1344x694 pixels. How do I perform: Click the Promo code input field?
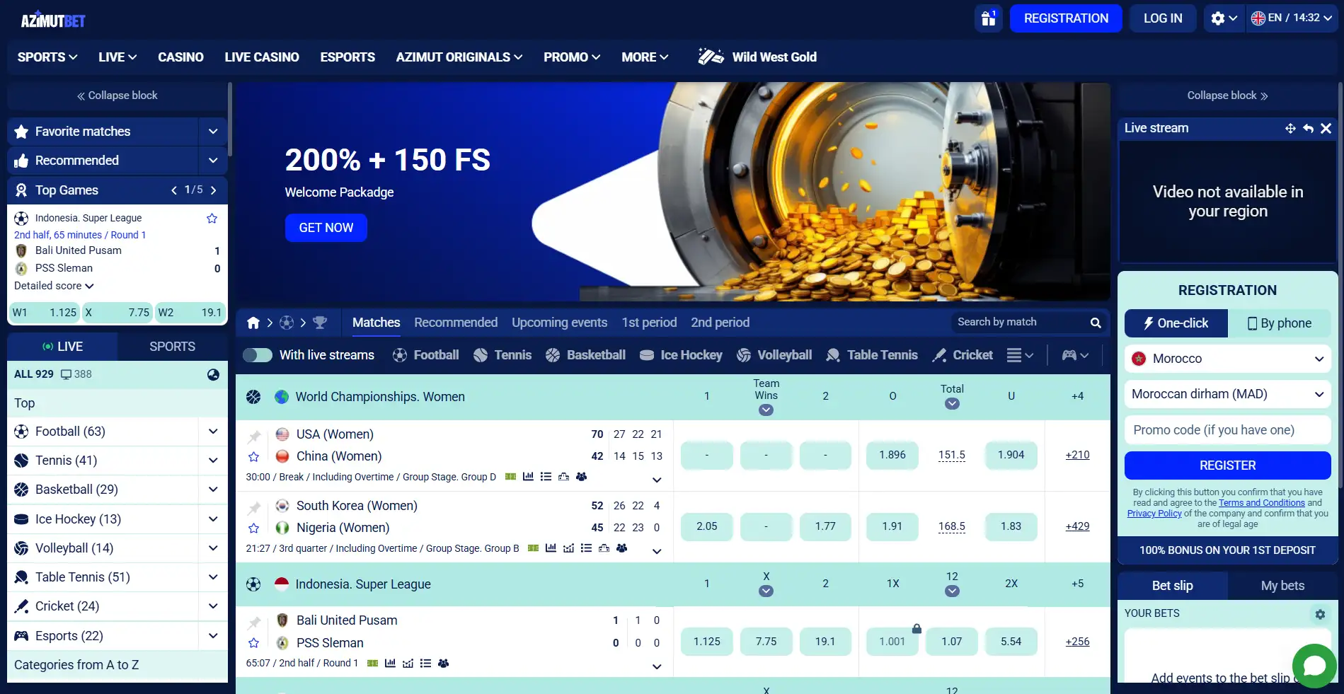pos(1227,430)
